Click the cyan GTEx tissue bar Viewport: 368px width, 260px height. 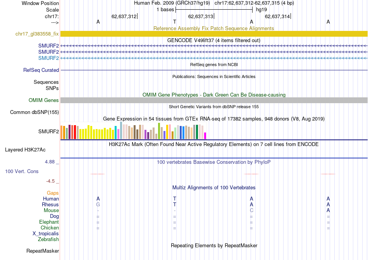click(115, 133)
